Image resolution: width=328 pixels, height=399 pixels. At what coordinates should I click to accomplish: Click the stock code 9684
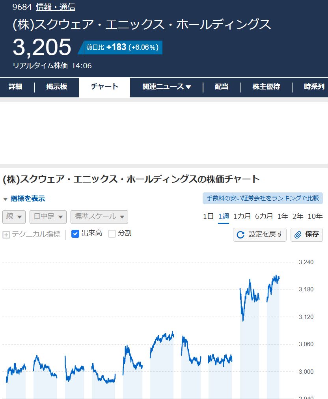[x=22, y=7]
